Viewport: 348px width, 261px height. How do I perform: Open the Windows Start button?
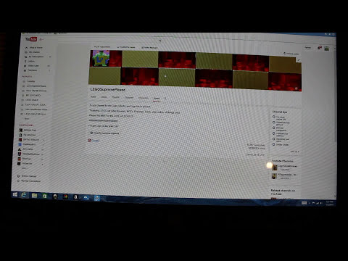tap(15, 194)
